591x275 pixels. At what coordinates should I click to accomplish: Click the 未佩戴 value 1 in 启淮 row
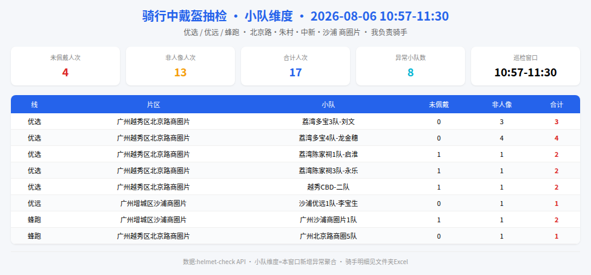(439, 154)
